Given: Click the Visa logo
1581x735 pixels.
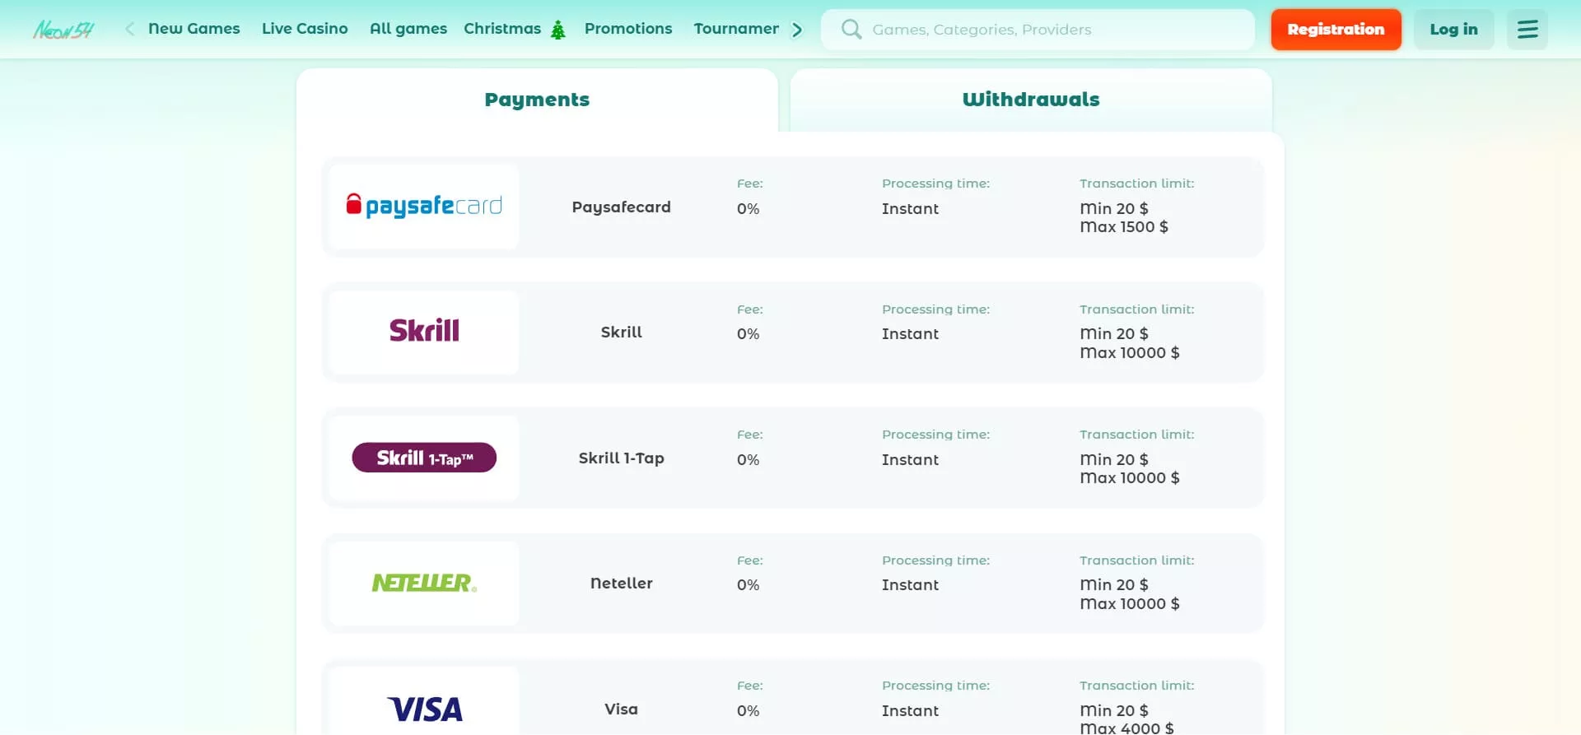Looking at the screenshot, I should point(424,708).
